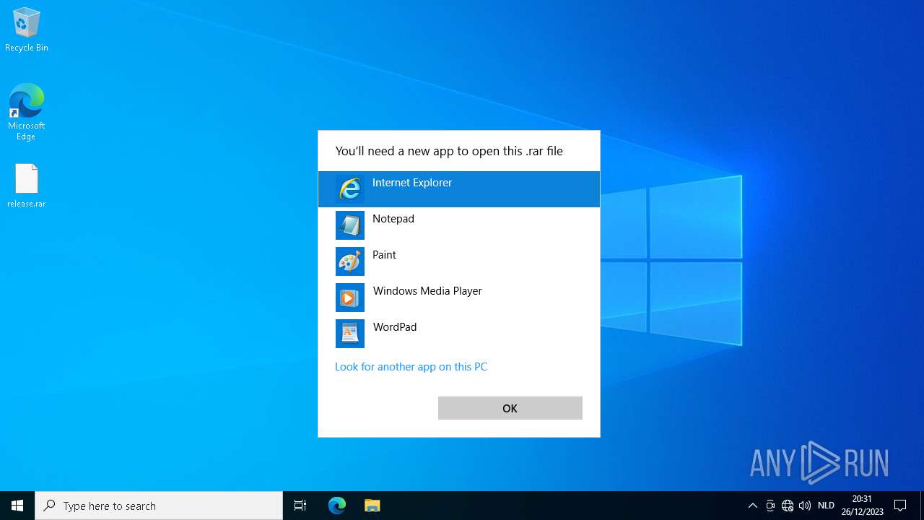Show hidden system tray icons
Image resolution: width=924 pixels, height=520 pixels.
point(752,506)
